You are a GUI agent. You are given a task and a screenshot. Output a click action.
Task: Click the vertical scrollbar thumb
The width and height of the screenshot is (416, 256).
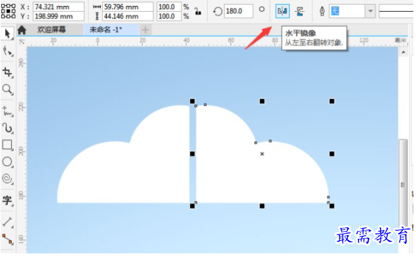(x=403, y=183)
